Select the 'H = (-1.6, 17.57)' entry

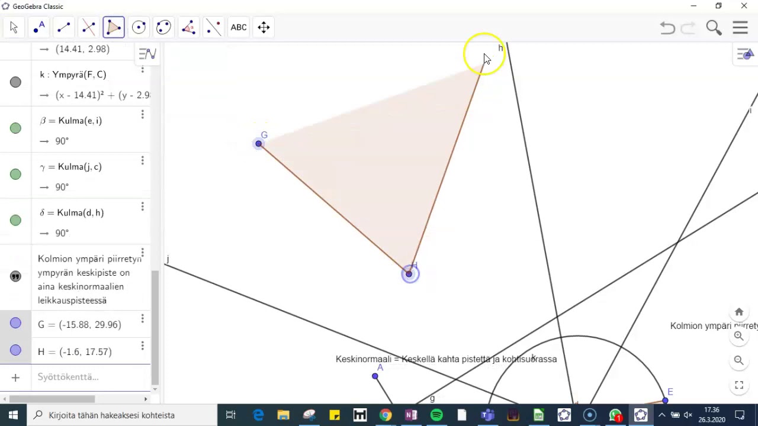pyautogui.click(x=75, y=351)
